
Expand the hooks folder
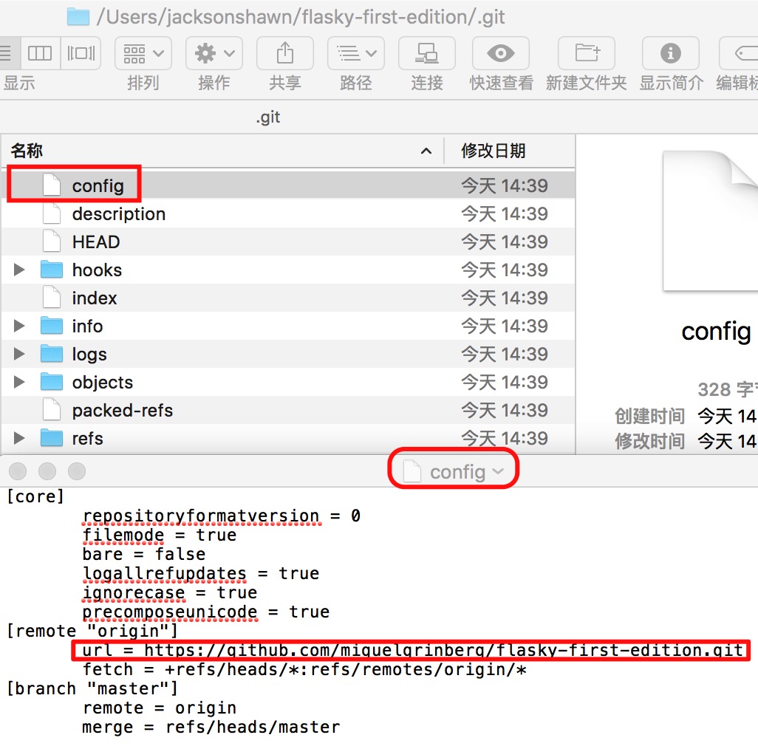[x=19, y=270]
